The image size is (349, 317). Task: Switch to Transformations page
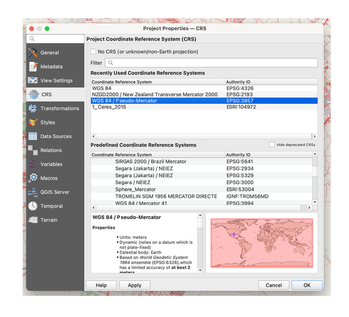click(55, 108)
